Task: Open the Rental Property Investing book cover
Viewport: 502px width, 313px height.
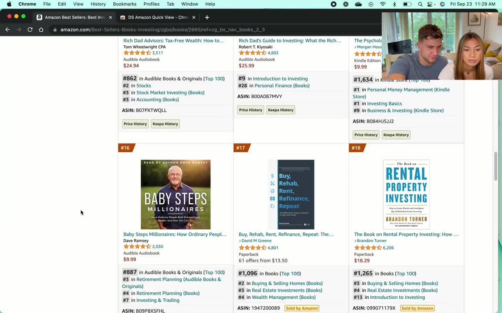Action: tap(406, 194)
